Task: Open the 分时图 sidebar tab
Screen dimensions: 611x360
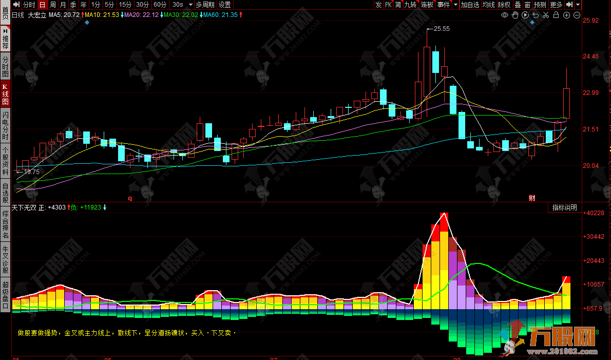Action: pyautogui.click(x=6, y=67)
